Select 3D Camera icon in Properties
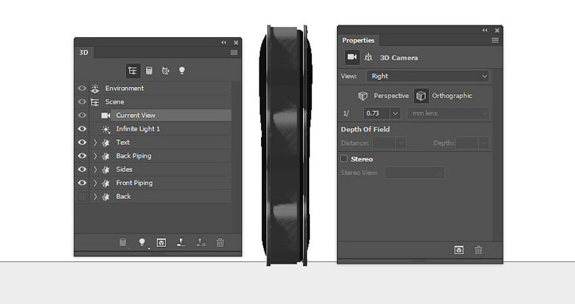Image resolution: width=575 pixels, height=304 pixels. pos(352,57)
